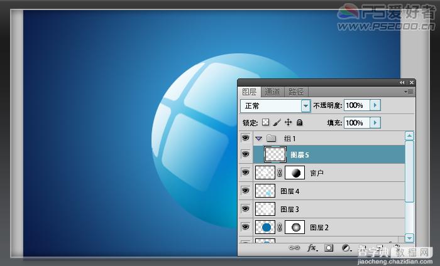Switch to the 图层 tab
The height and width of the screenshot is (266, 440).
249,92
